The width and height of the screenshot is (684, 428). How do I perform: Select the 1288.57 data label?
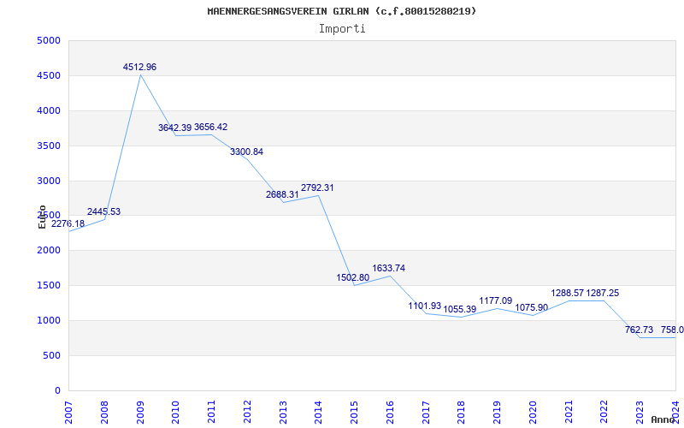coord(567,293)
